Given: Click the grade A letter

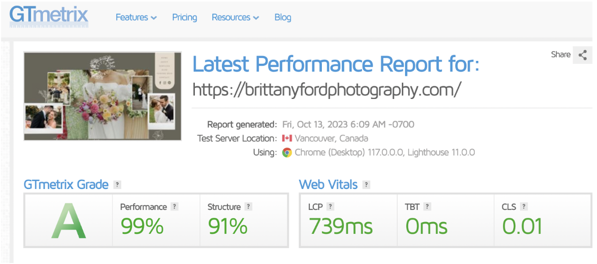Looking at the screenshot, I should tap(69, 221).
